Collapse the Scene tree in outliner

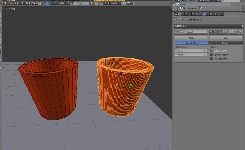[x=174, y=4]
